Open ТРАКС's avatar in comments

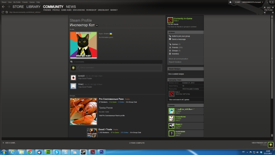tap(73, 86)
